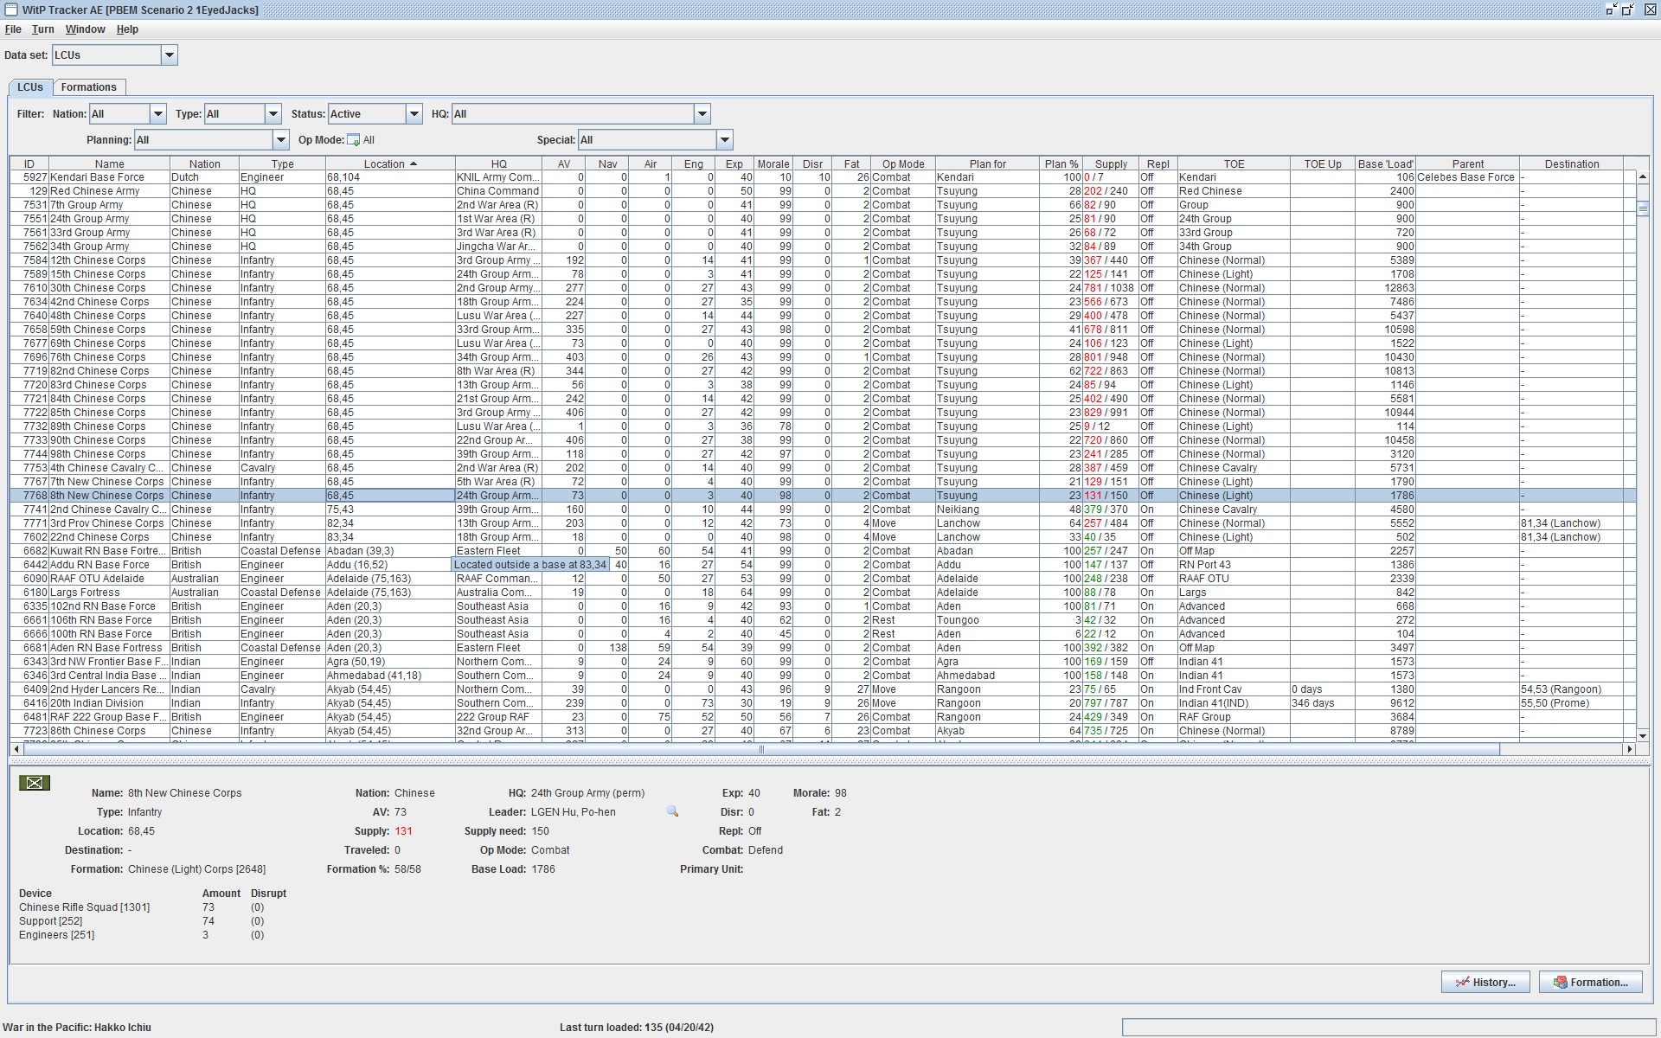Expand the Nation filter dropdown

click(x=157, y=114)
